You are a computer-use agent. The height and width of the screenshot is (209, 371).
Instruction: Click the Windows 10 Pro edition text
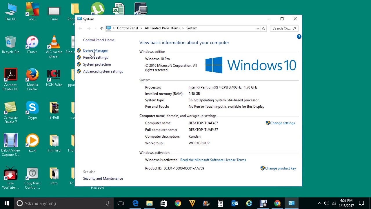(157, 59)
